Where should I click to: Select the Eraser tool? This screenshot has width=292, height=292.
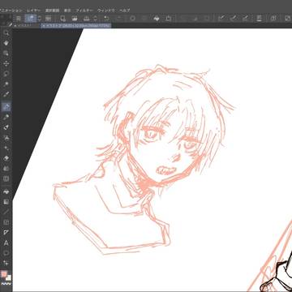coord(6,158)
